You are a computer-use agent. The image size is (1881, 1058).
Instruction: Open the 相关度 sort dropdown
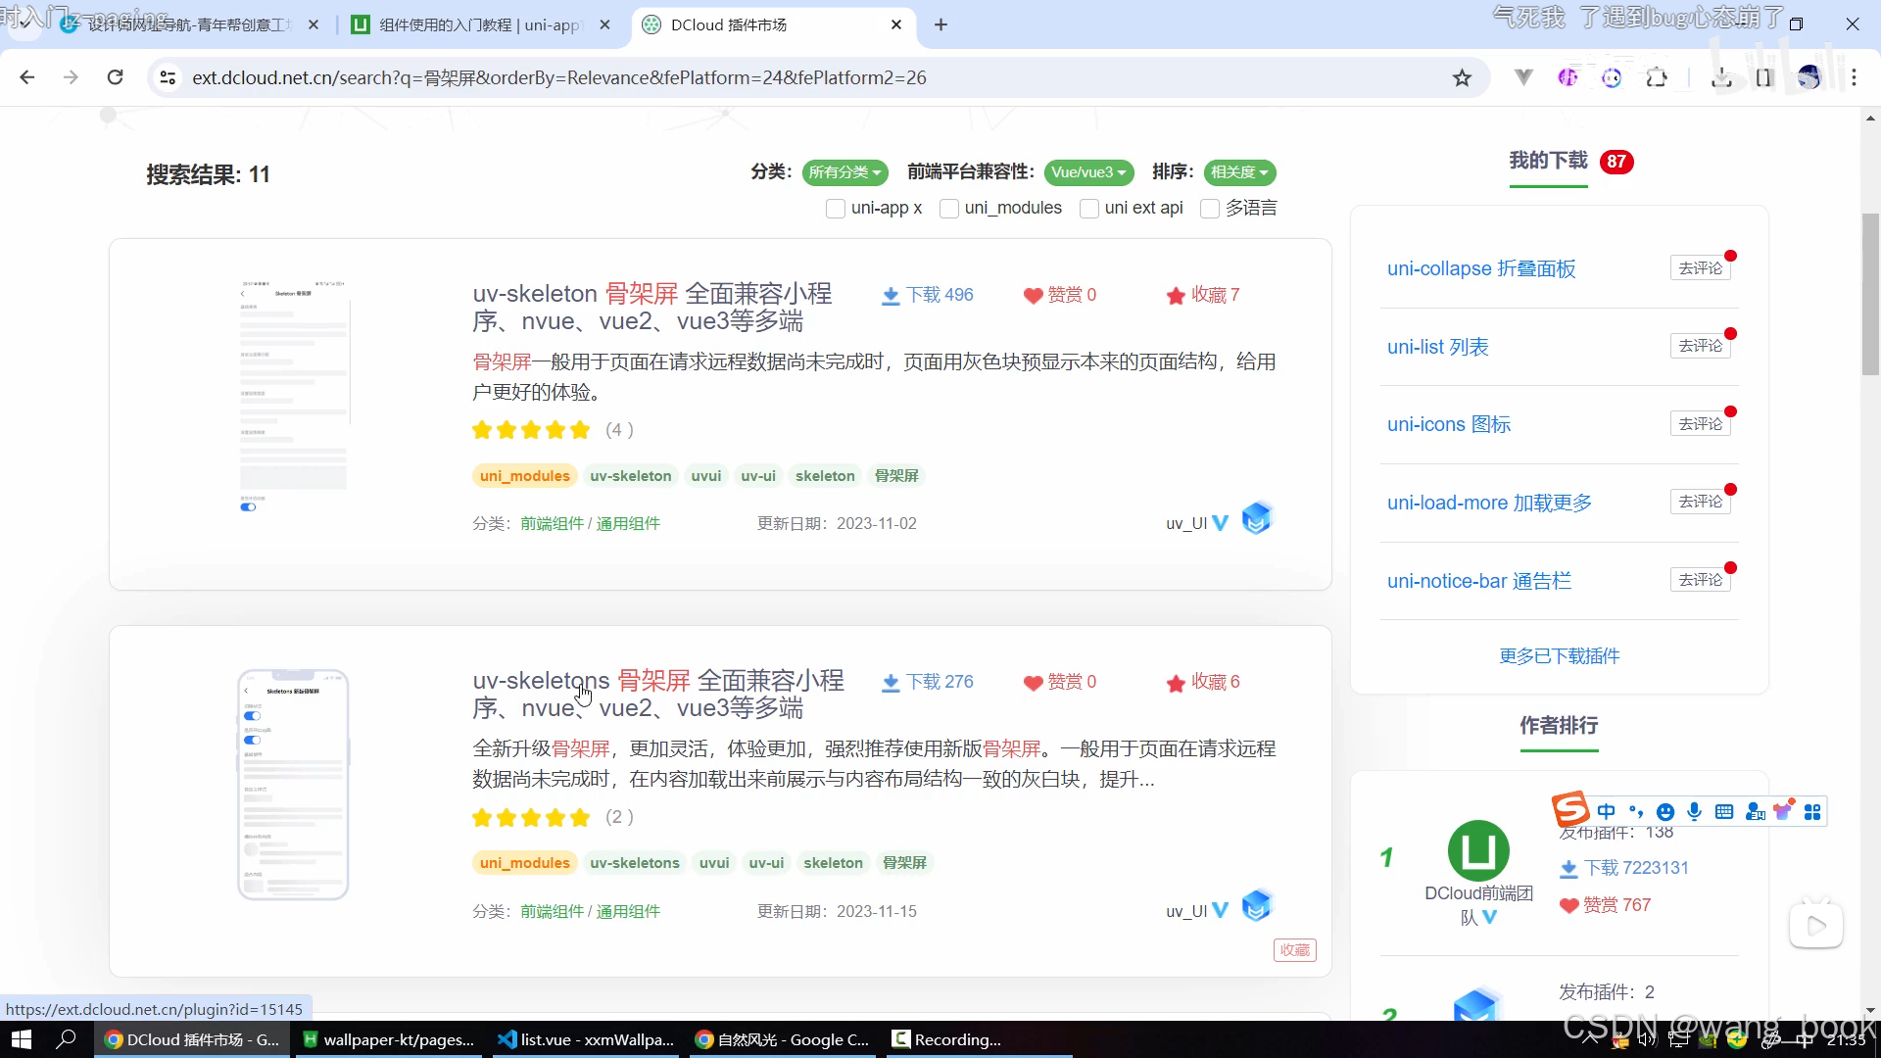[1239, 172]
